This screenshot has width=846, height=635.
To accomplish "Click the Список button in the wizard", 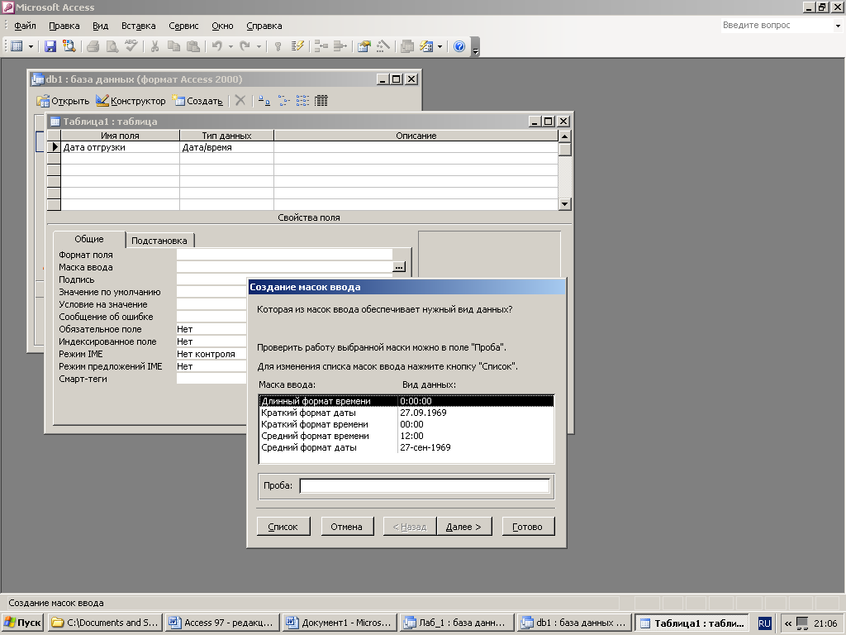I will point(283,527).
